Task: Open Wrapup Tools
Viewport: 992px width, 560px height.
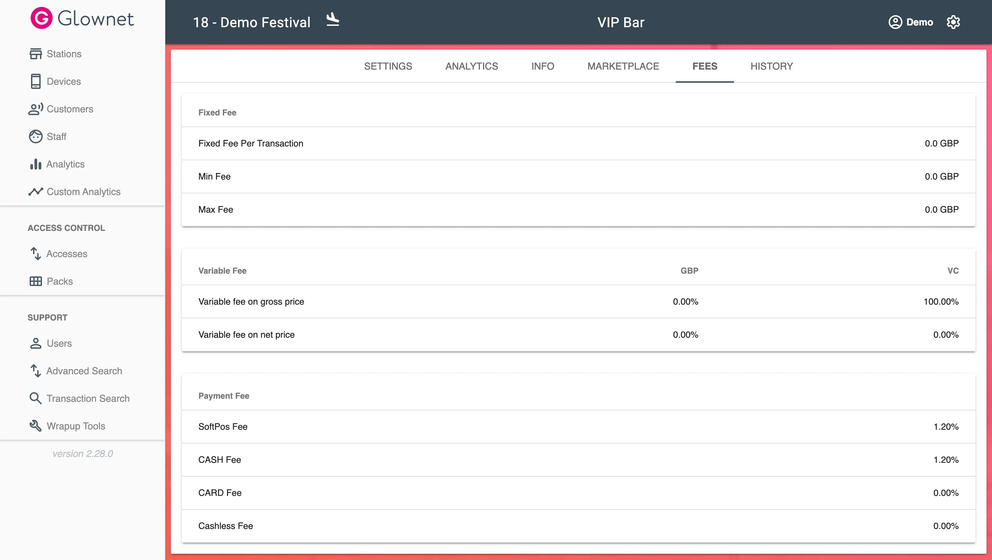Action: pos(75,426)
